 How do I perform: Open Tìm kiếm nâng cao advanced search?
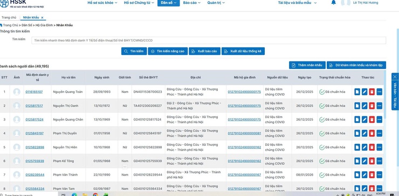click(x=168, y=51)
